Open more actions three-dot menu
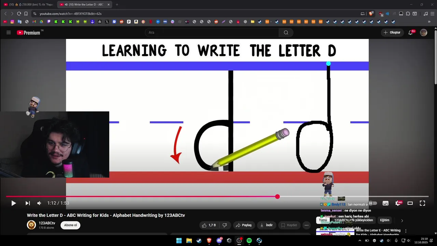This screenshot has width=437, height=246. pyautogui.click(x=307, y=225)
